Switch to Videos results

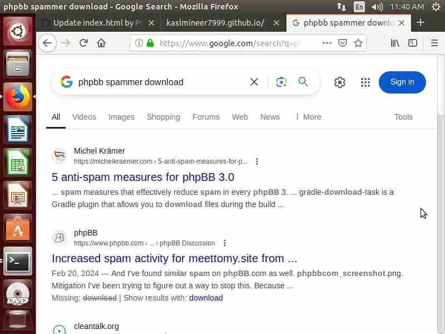pyautogui.click(x=84, y=117)
